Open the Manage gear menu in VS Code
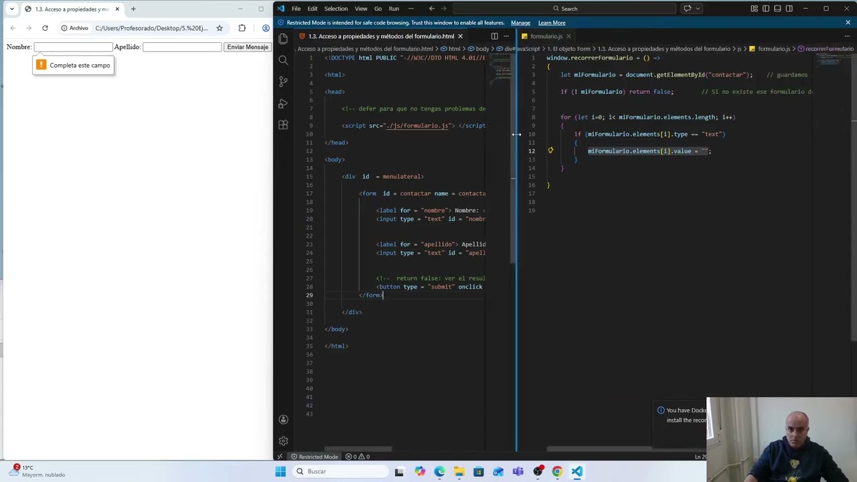Viewport: 857px width, 482px height. pyautogui.click(x=283, y=441)
